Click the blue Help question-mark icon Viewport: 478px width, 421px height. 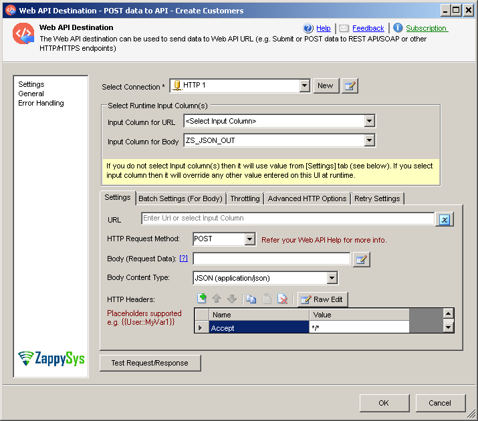308,28
